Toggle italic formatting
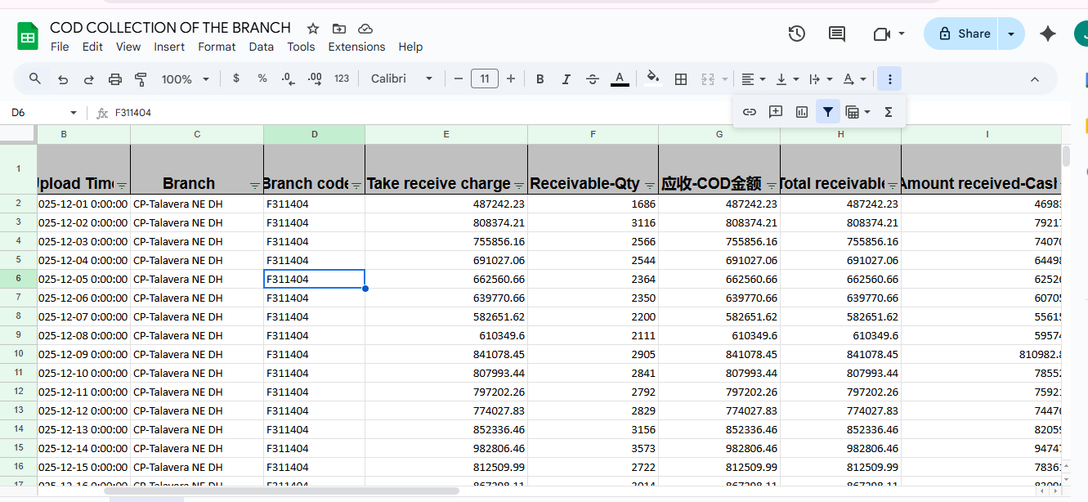Image resolution: width=1088 pixels, height=502 pixels. pyautogui.click(x=566, y=79)
